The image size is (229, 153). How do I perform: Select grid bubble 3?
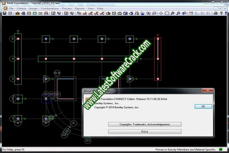(x=12, y=79)
